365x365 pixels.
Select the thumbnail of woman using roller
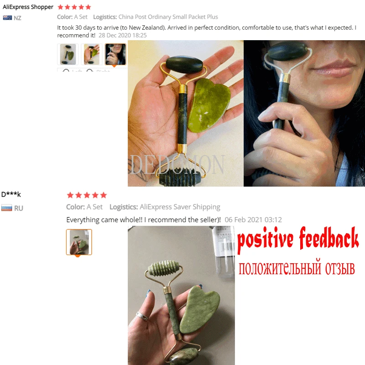pyautogui.click(x=115, y=54)
